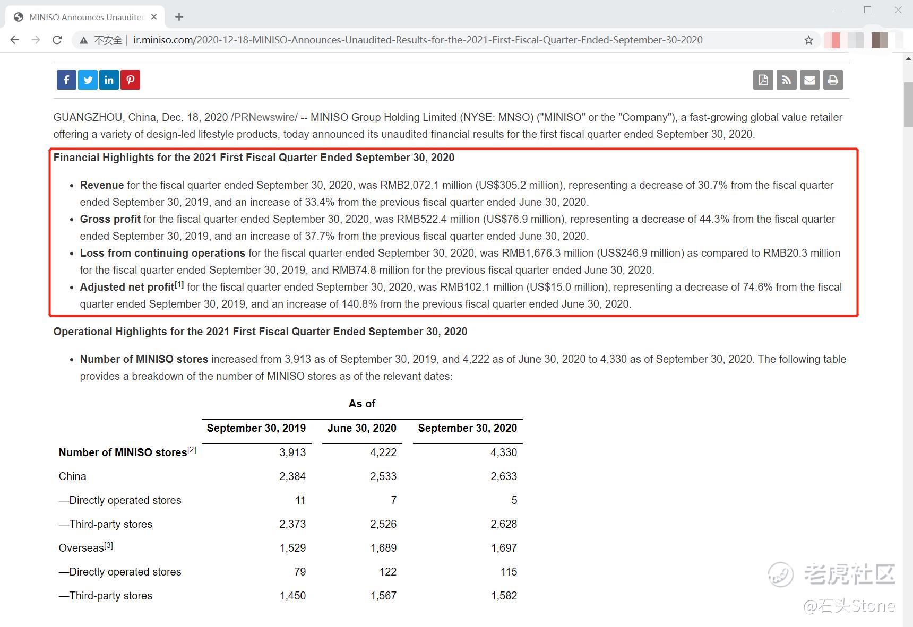Select China store count 2,533
The height and width of the screenshot is (627, 913).
click(383, 476)
